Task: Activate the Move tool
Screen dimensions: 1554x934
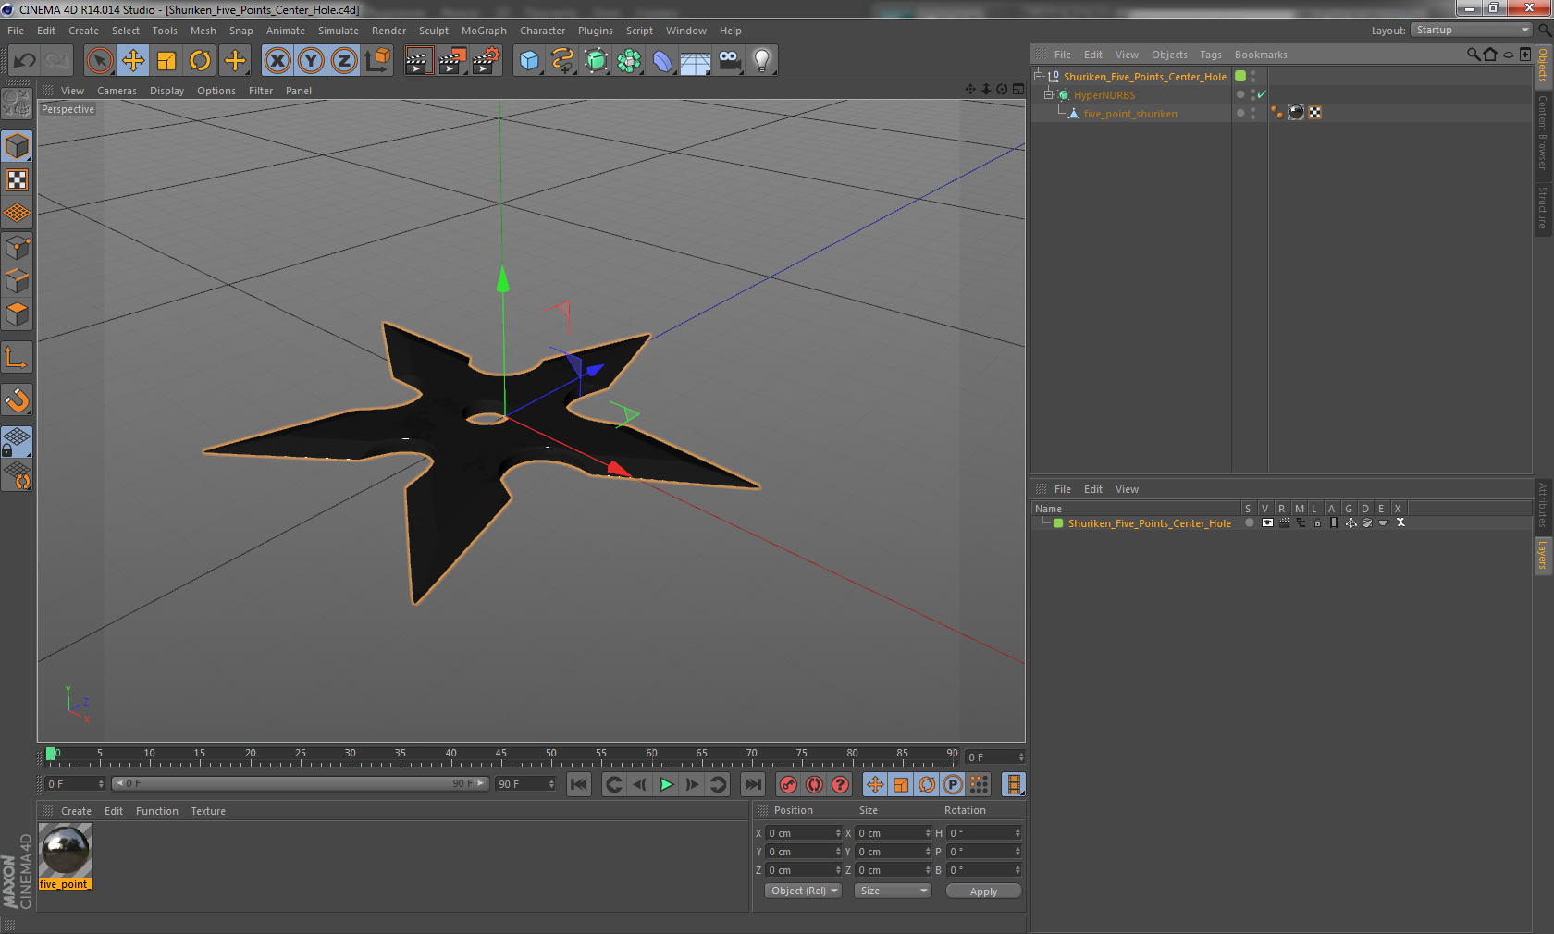Action: pyautogui.click(x=133, y=61)
